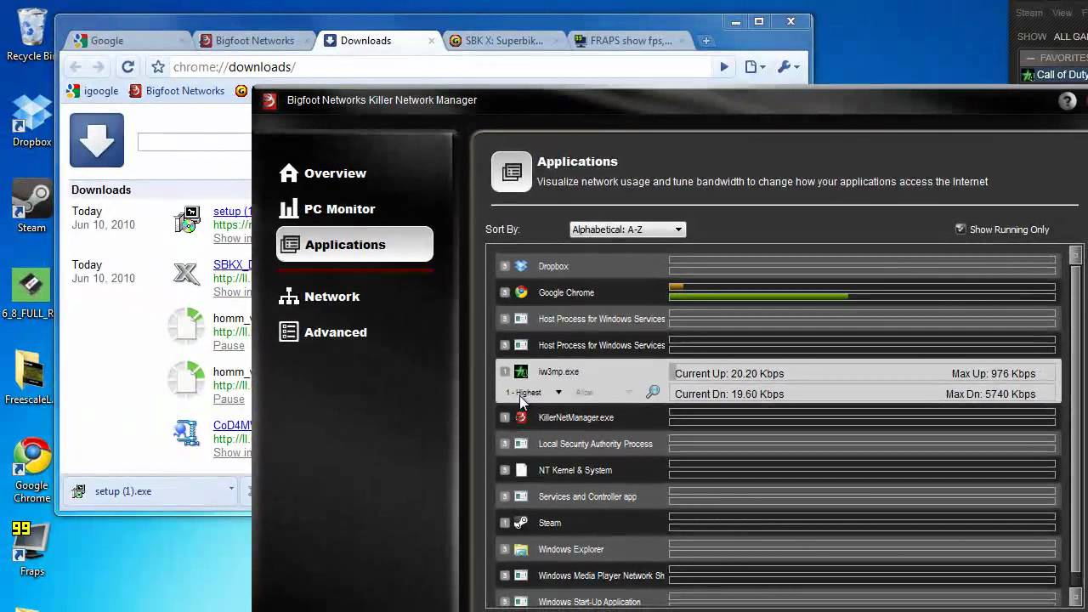This screenshot has height=612, width=1088.
Task: Click Chrome's forward arrow button
Action: [99, 67]
